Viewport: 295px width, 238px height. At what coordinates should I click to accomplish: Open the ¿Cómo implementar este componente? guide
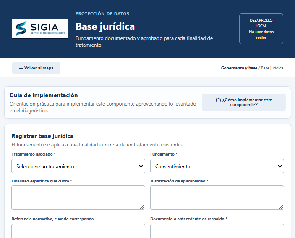pyautogui.click(x=244, y=102)
